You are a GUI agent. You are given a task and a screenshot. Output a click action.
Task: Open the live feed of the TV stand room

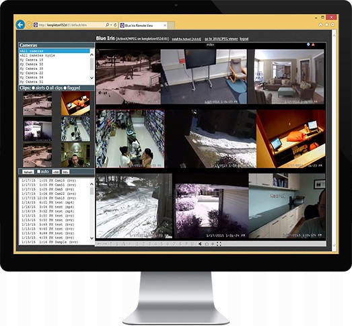click(x=204, y=77)
